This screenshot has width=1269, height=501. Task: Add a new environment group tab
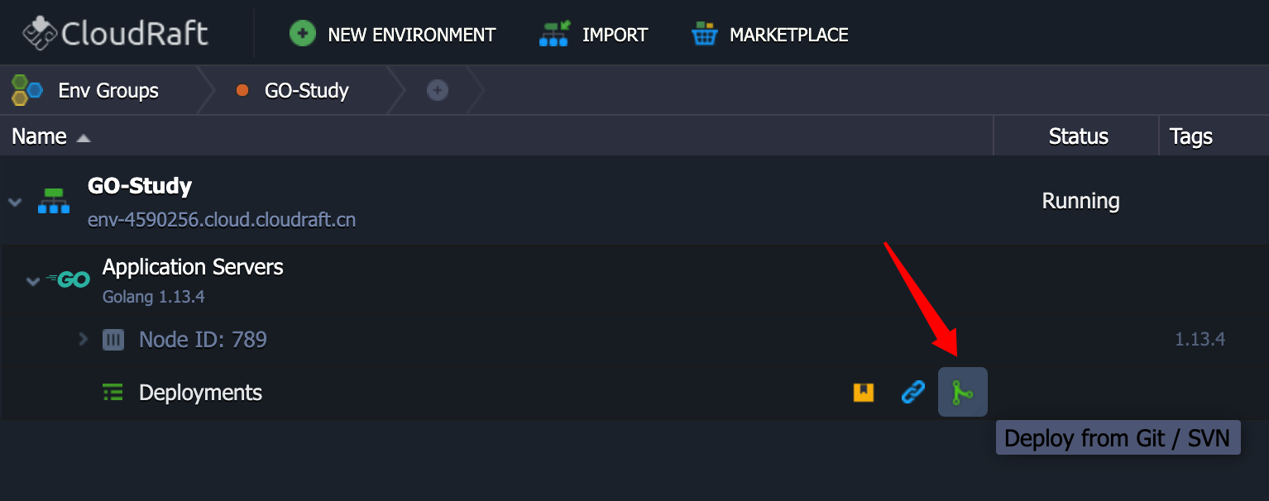tap(438, 90)
